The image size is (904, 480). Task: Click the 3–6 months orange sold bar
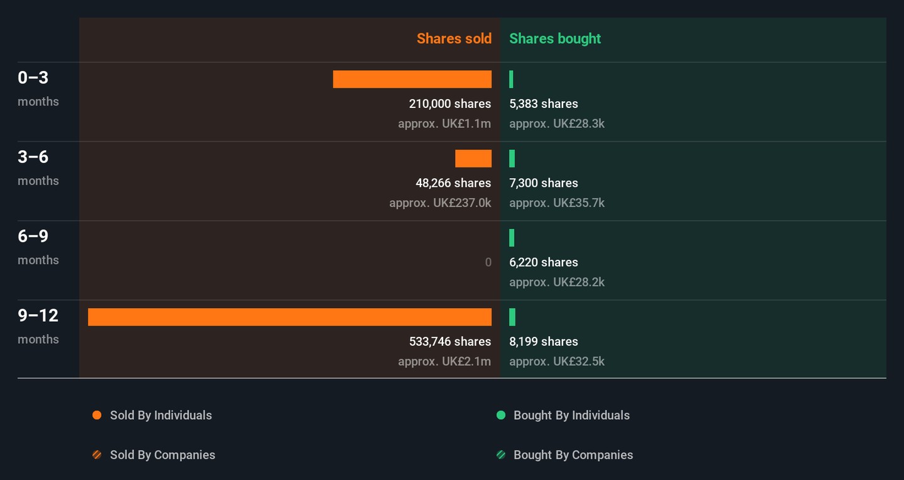[x=473, y=159]
